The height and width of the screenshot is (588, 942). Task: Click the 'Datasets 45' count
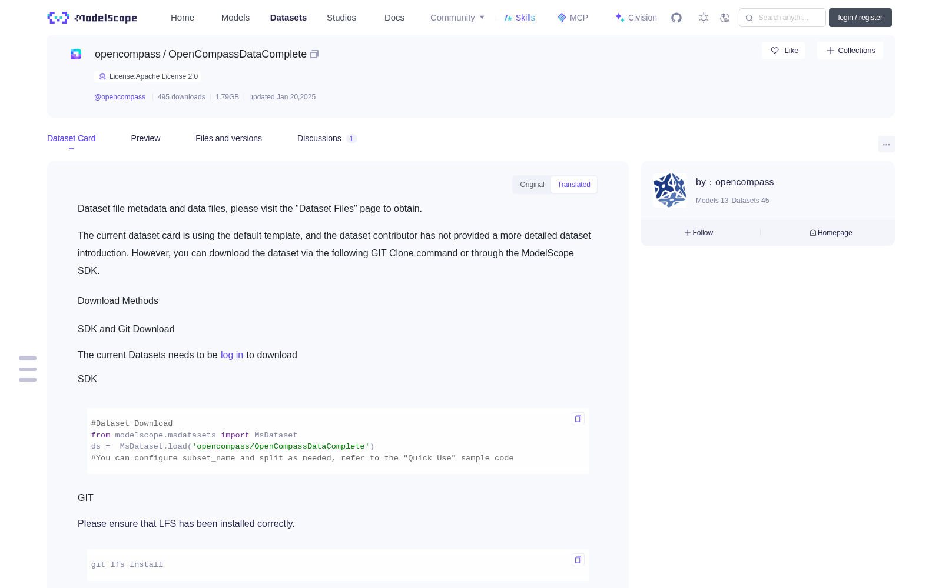coord(750,201)
